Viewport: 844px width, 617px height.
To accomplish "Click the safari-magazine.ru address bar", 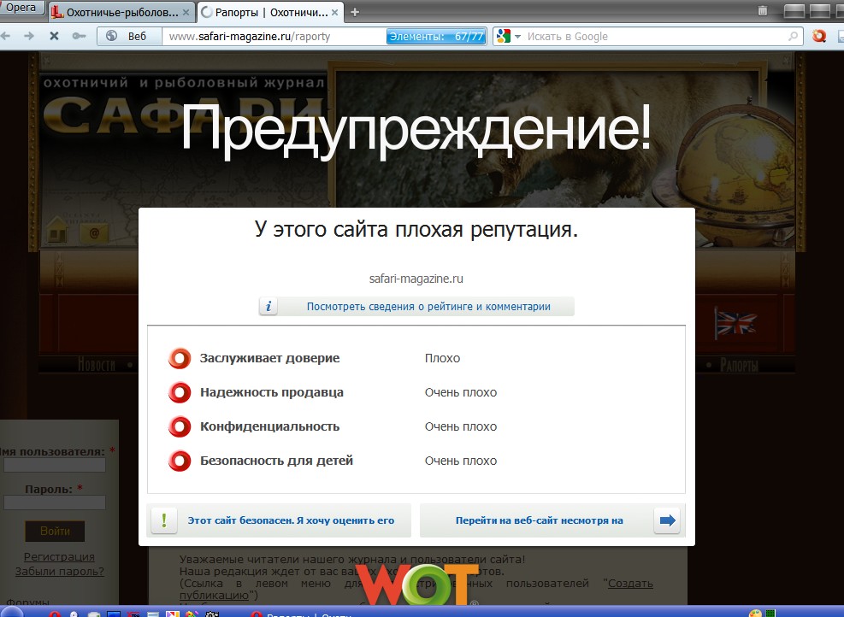I will (274, 37).
